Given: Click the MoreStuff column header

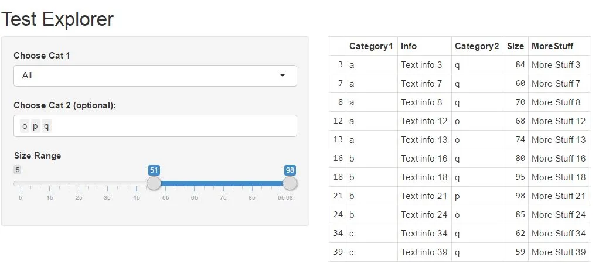Looking at the screenshot, I should (552, 46).
